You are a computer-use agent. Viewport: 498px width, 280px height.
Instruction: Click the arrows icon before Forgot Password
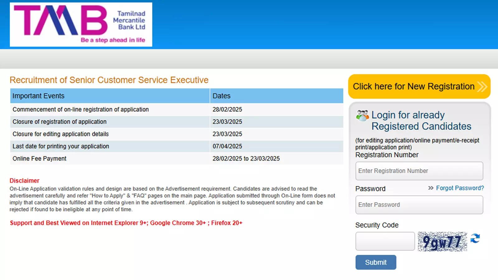[x=431, y=188]
